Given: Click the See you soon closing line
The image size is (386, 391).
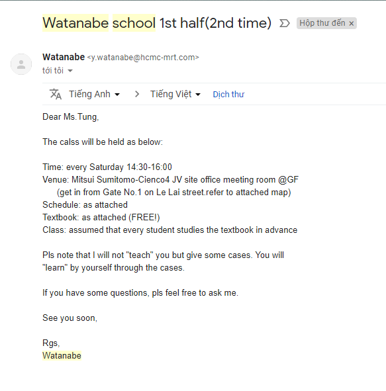Looking at the screenshot, I should tap(70, 318).
